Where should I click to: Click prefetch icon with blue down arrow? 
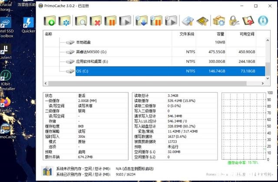pyautogui.click(x=142, y=20)
